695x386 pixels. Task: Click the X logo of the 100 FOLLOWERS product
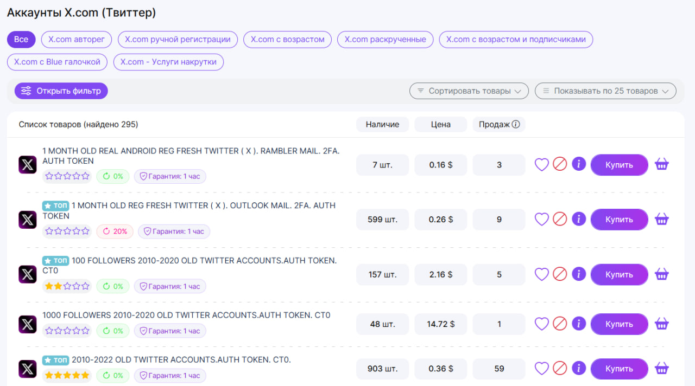pos(28,274)
